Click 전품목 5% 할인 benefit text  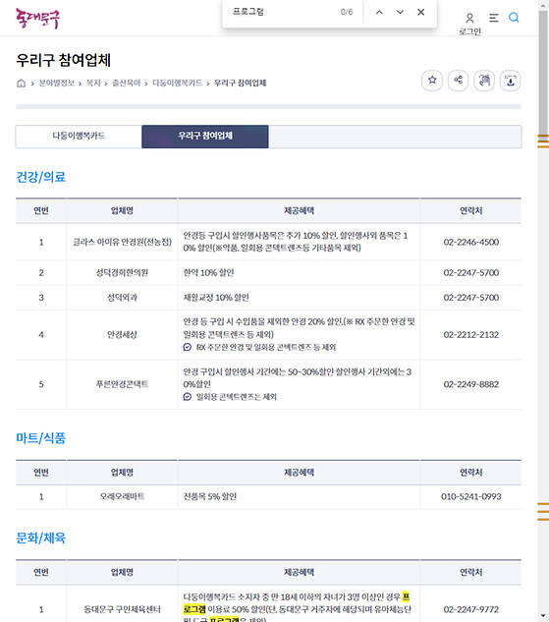pos(210,496)
